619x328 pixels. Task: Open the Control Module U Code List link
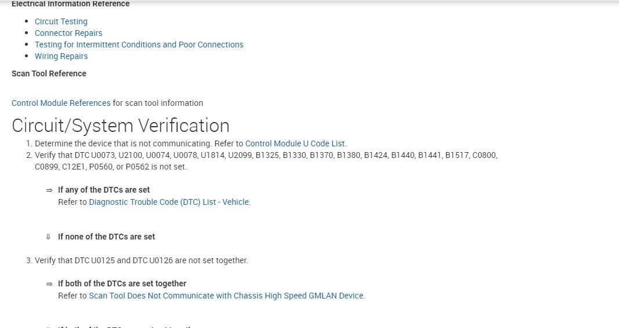pyautogui.click(x=295, y=143)
